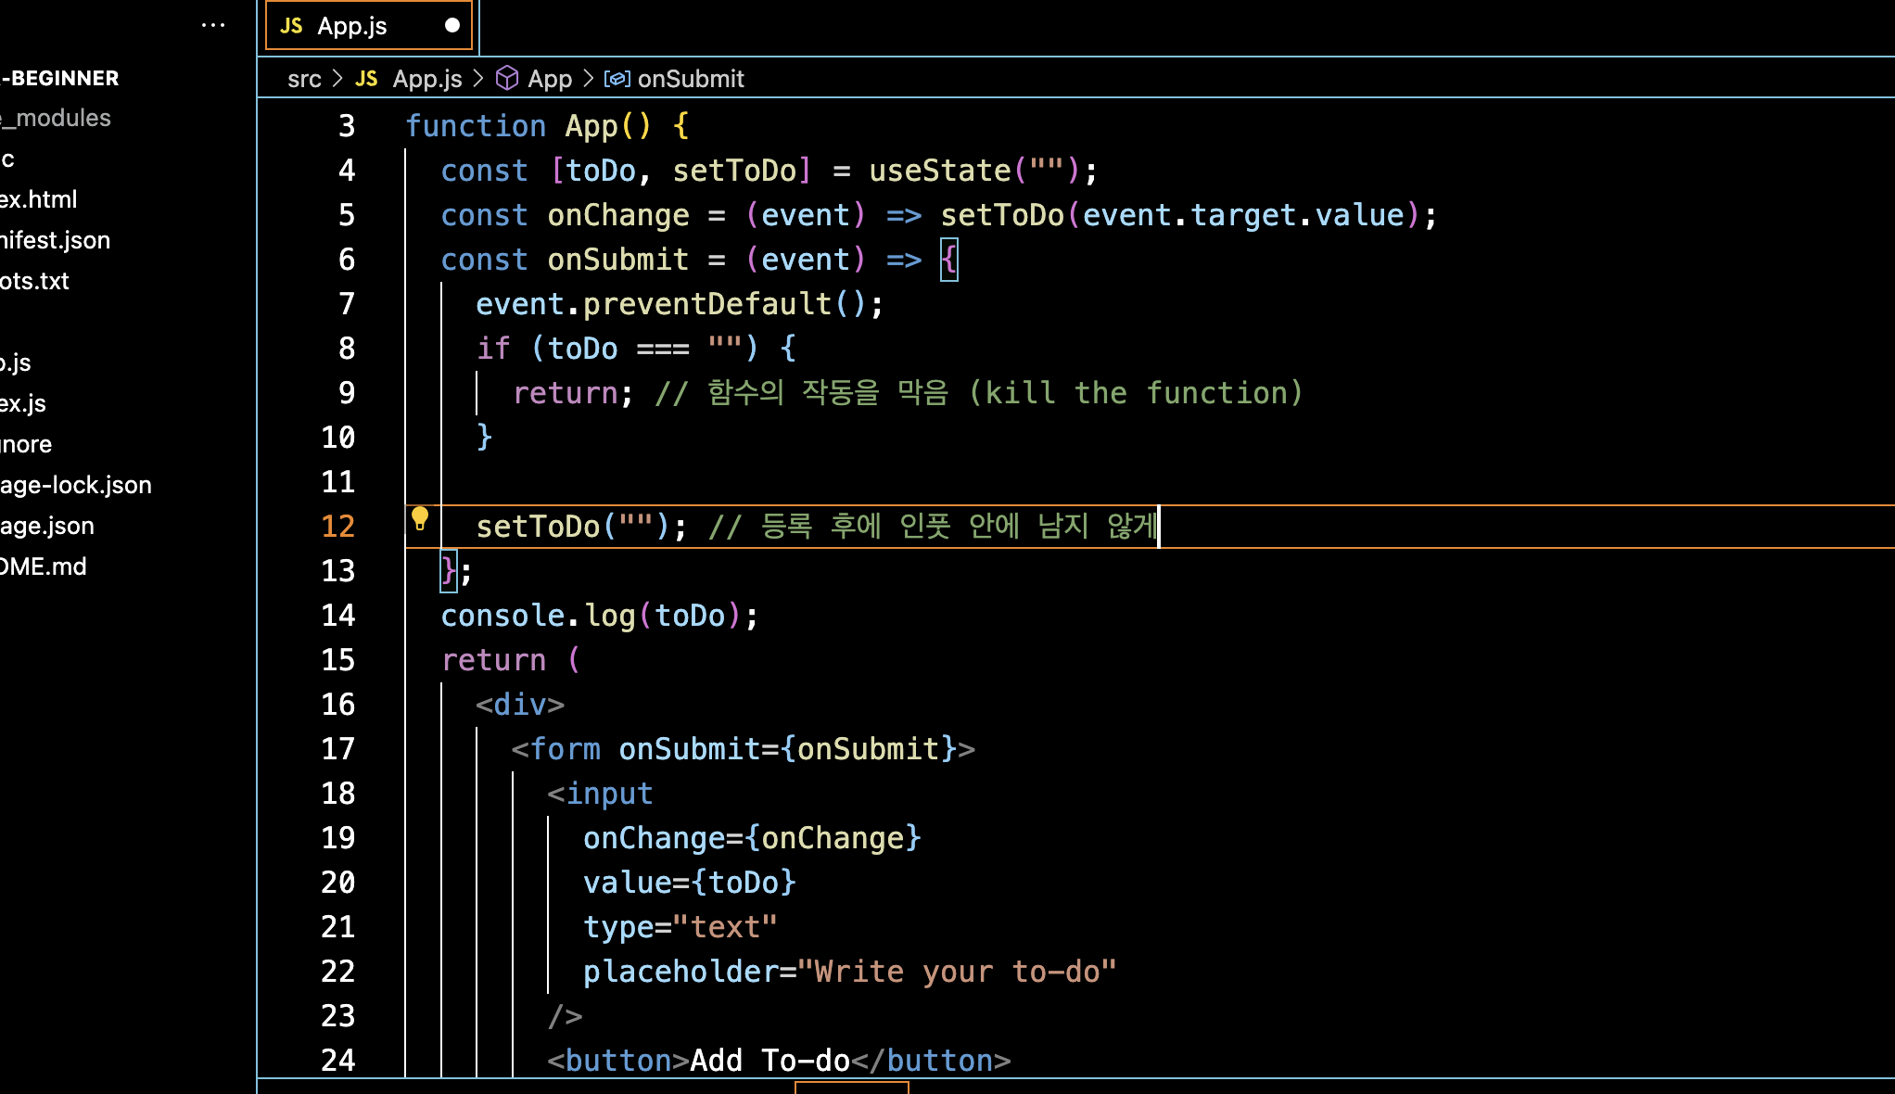Click the JS icon on App.js tab
Image resolution: width=1895 pixels, height=1094 pixels.
point(291,26)
